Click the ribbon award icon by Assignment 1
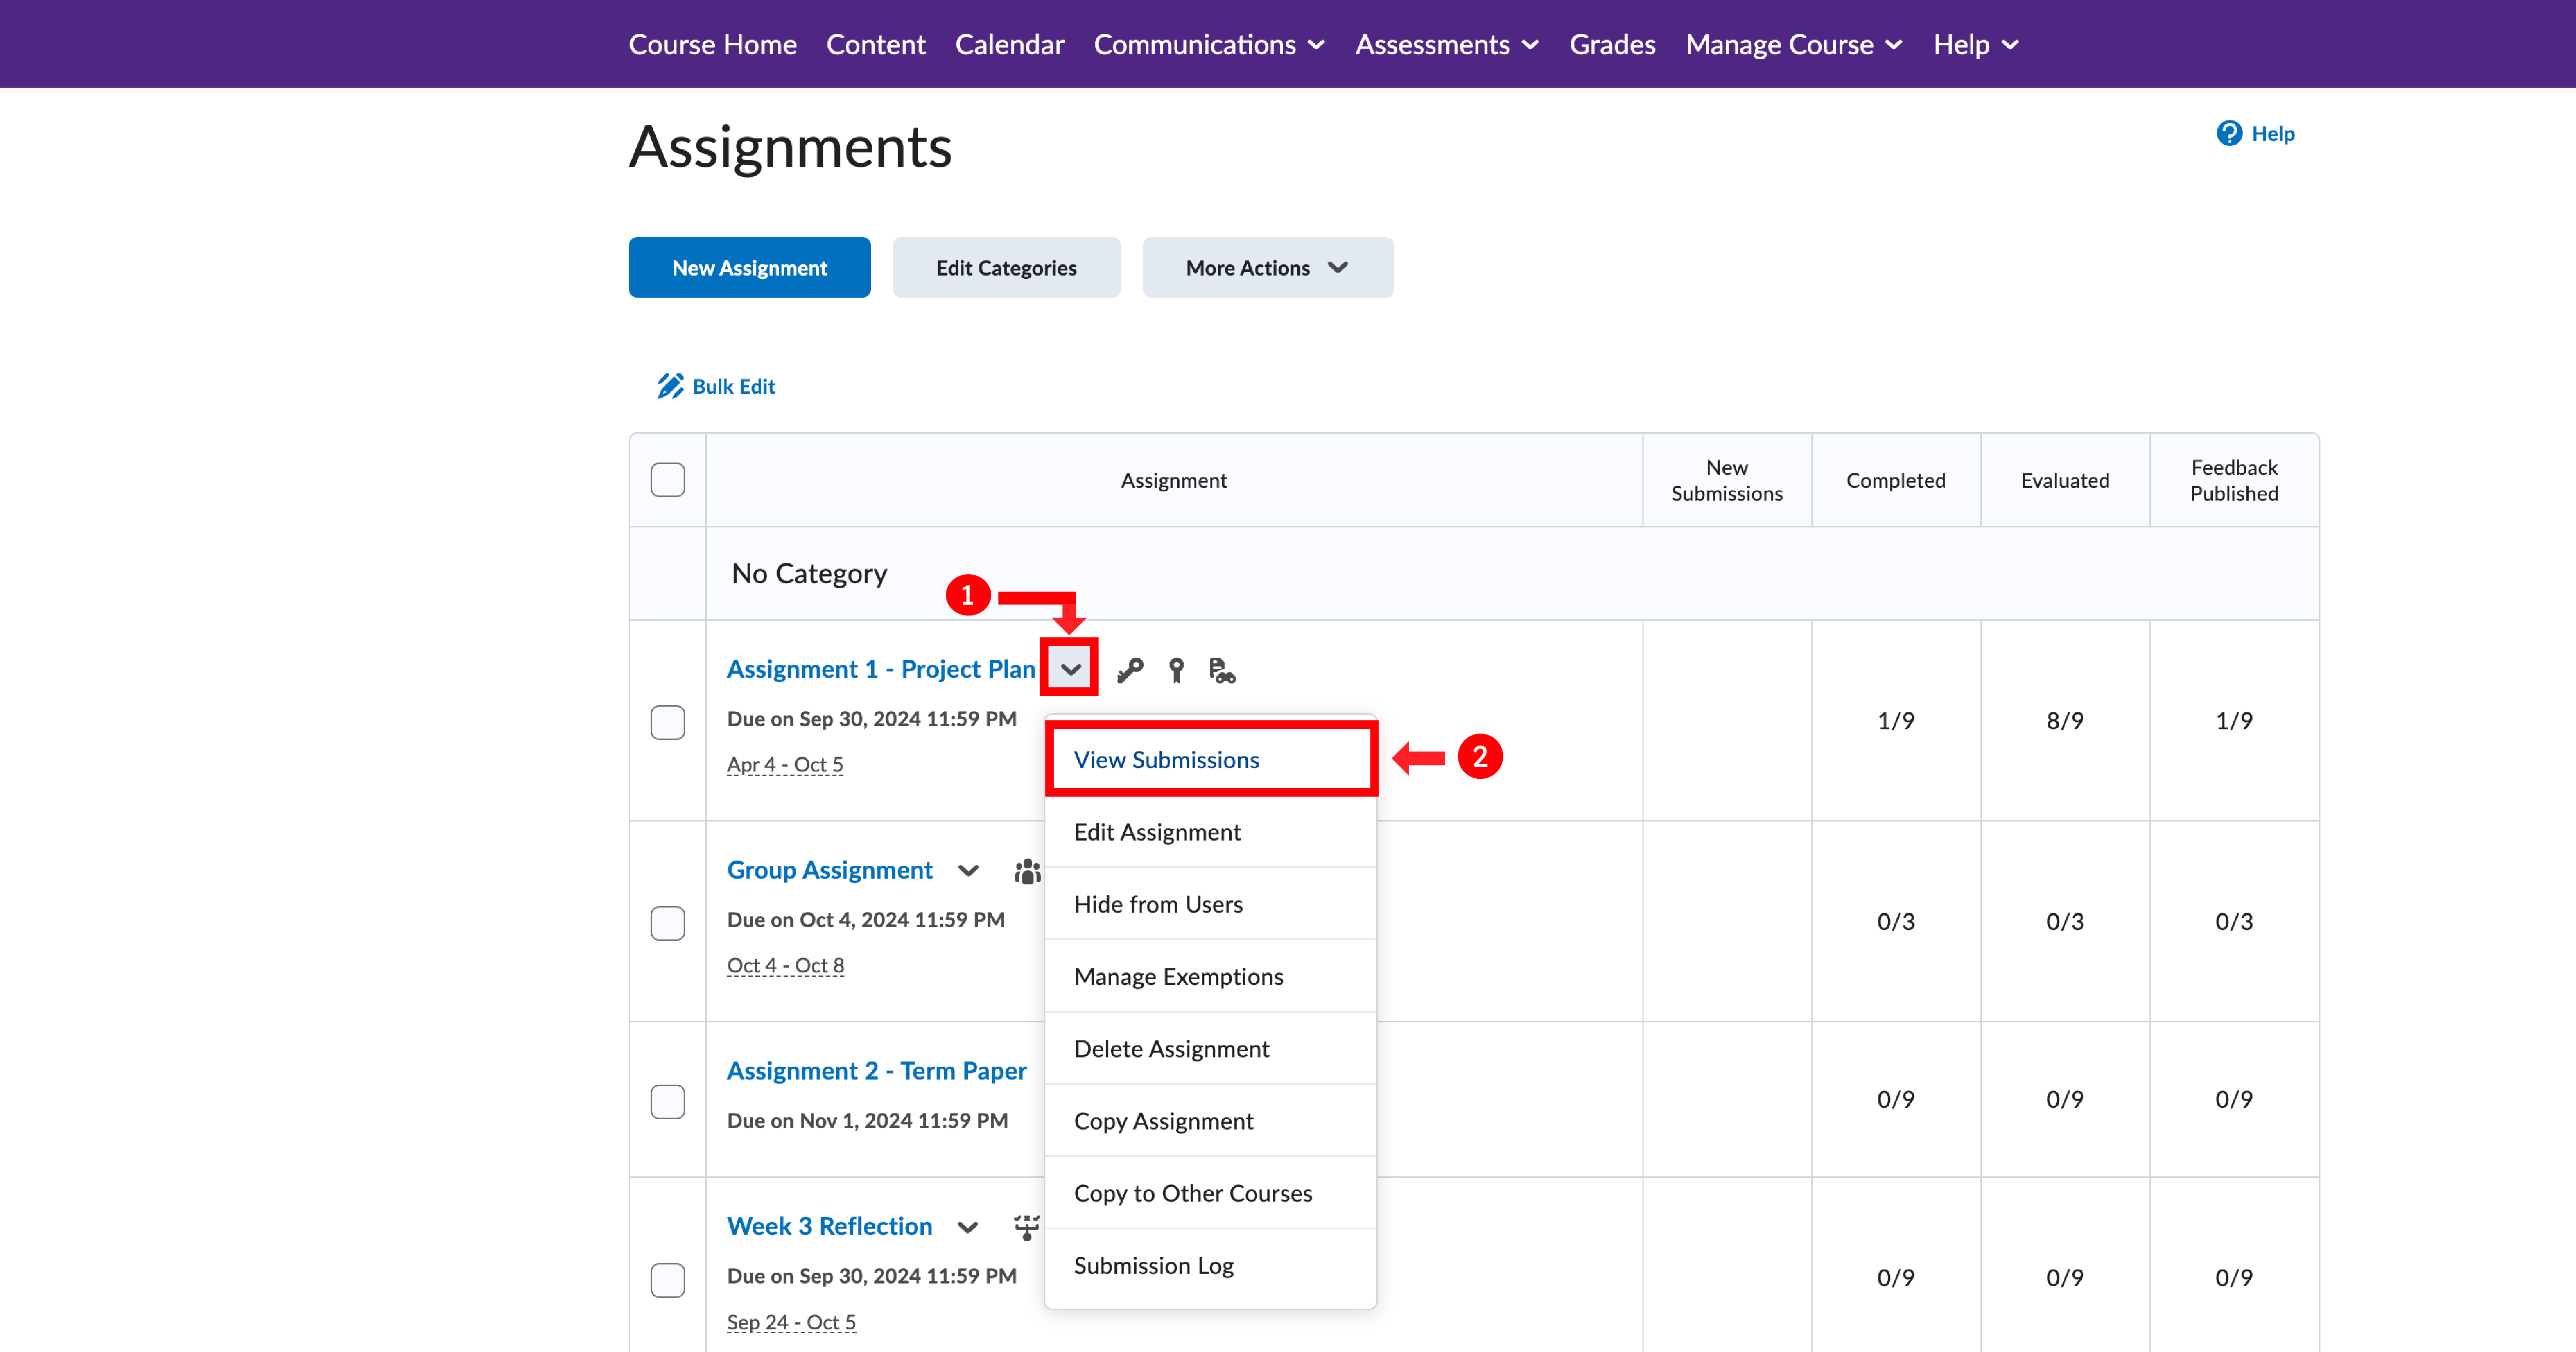Image resolution: width=2576 pixels, height=1352 pixels. [x=1176, y=670]
